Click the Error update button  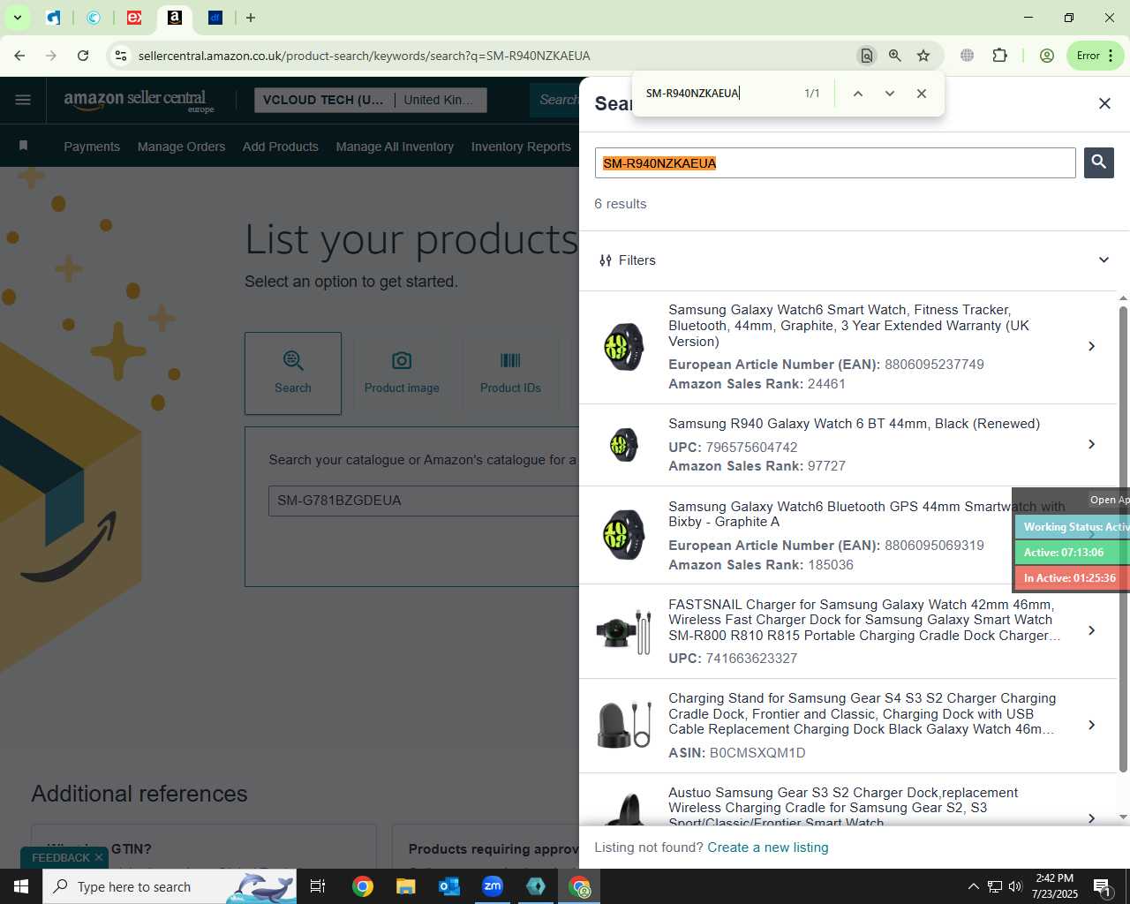pyautogui.click(x=1095, y=56)
